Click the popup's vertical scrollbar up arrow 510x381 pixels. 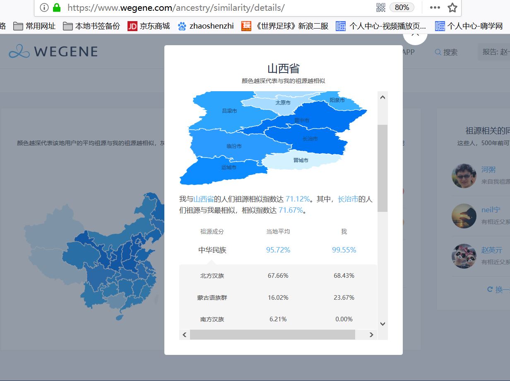(x=382, y=97)
